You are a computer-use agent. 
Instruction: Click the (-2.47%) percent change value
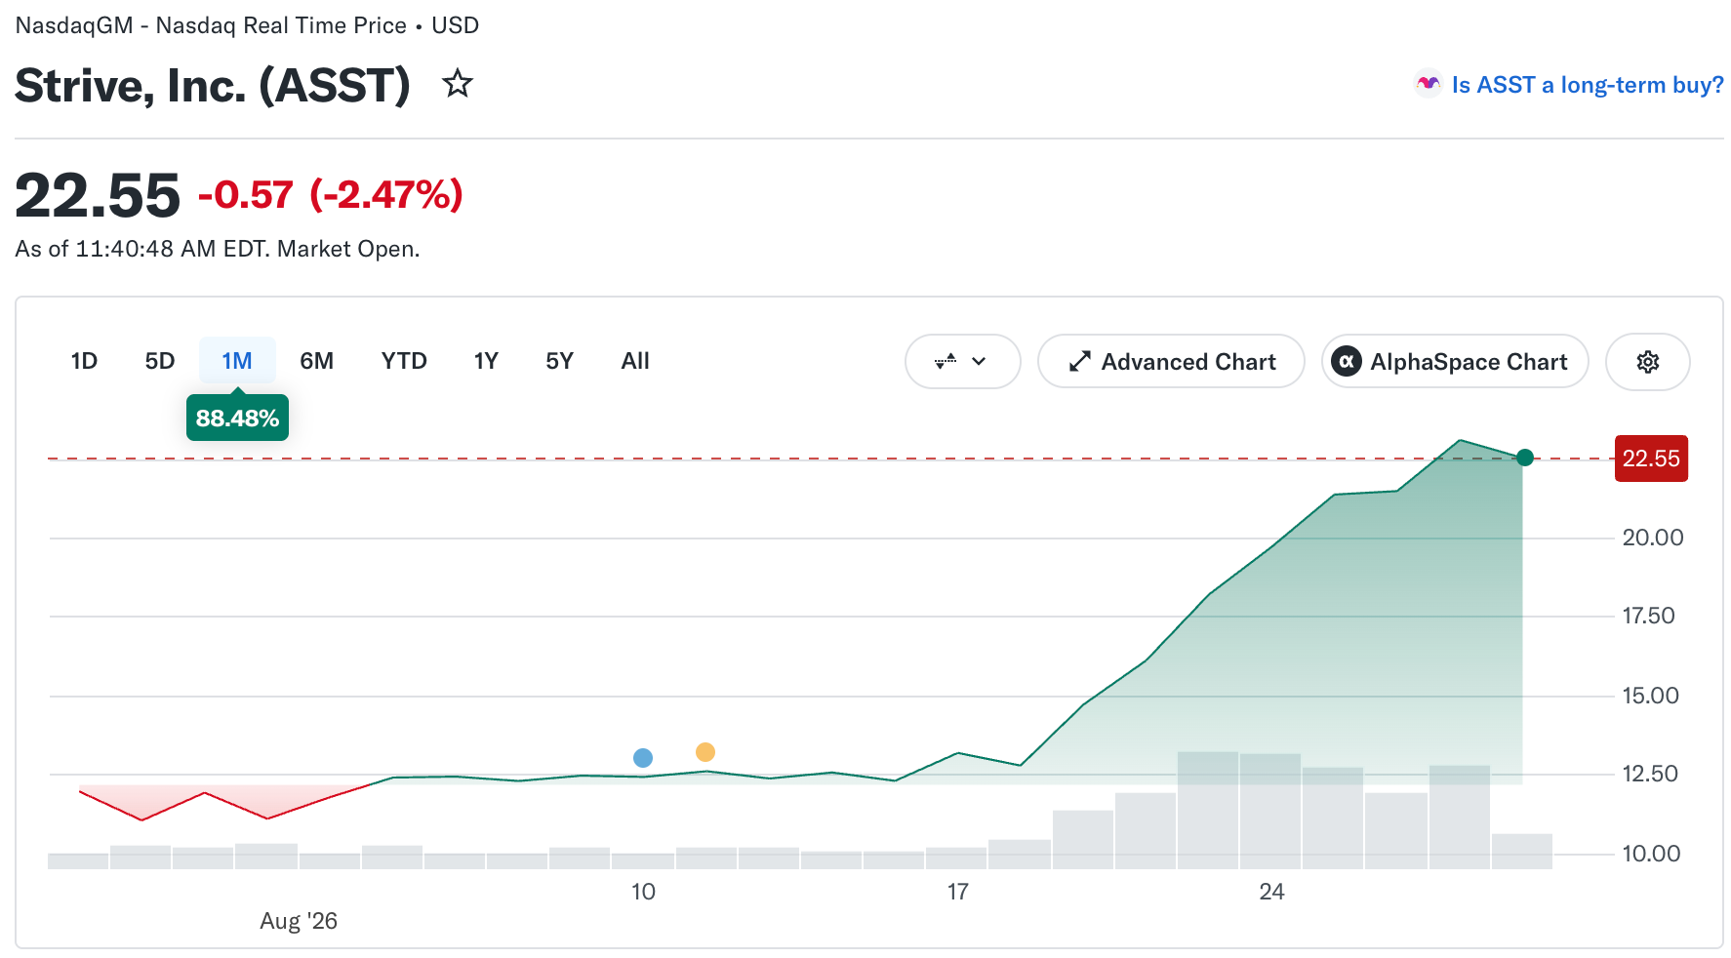[x=386, y=195]
